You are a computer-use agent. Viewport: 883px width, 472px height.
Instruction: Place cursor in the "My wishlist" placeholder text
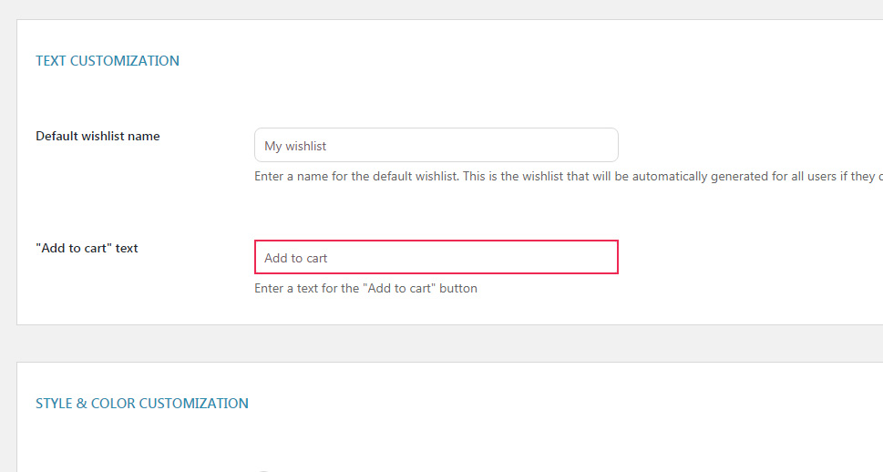pos(295,146)
